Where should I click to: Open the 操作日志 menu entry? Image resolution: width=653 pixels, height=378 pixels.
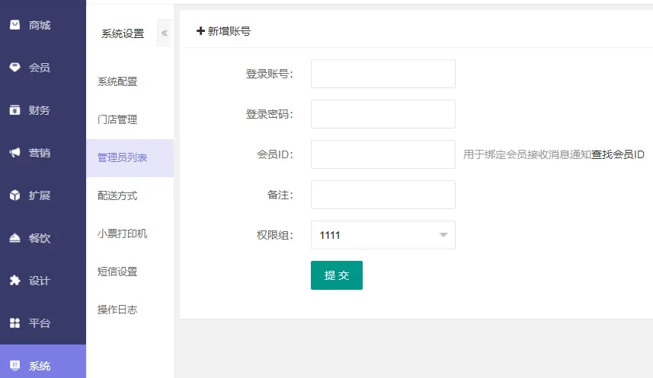[x=117, y=310]
